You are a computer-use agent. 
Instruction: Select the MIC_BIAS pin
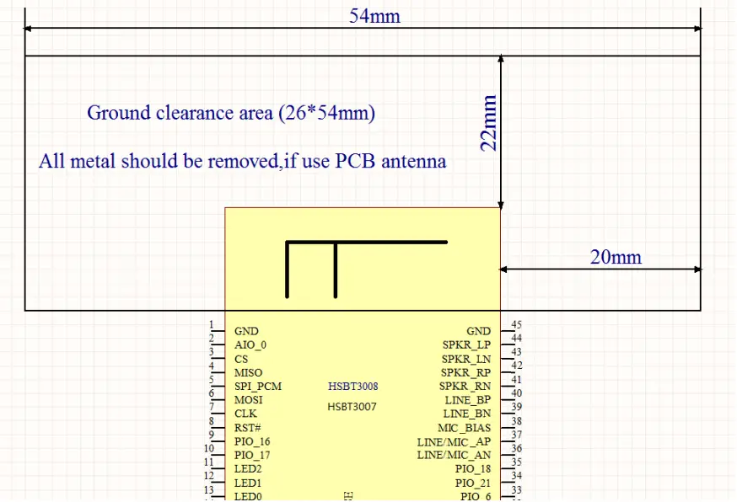coord(465,427)
